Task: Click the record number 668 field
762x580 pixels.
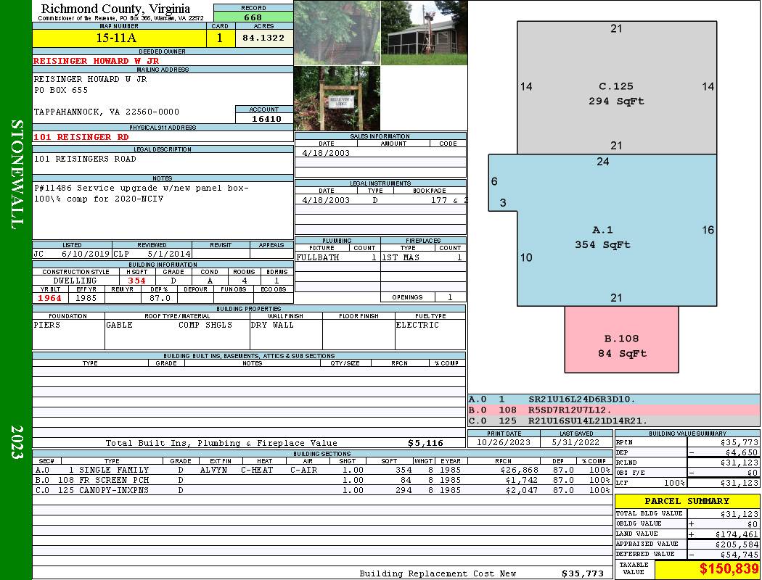Action: pos(253,17)
